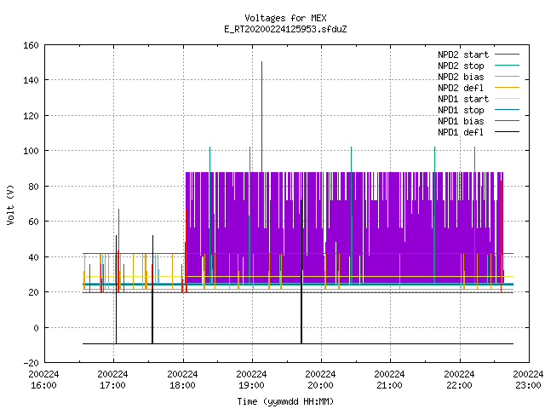Click the x-axis tick label 18:00
Screen dimensions: 545x409
coord(182,385)
